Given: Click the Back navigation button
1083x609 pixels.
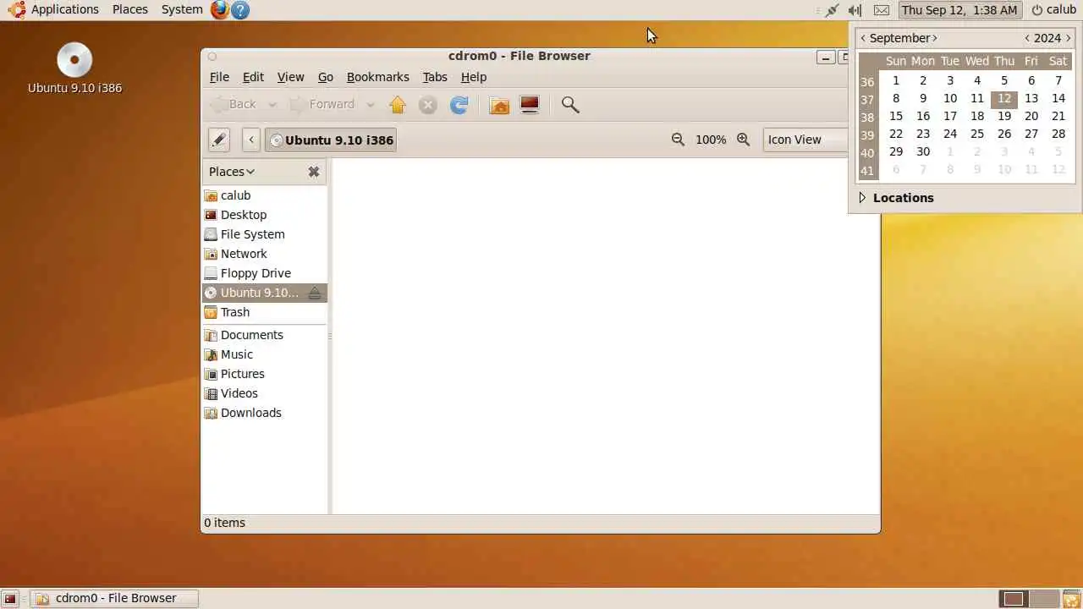Looking at the screenshot, I should tap(234, 105).
